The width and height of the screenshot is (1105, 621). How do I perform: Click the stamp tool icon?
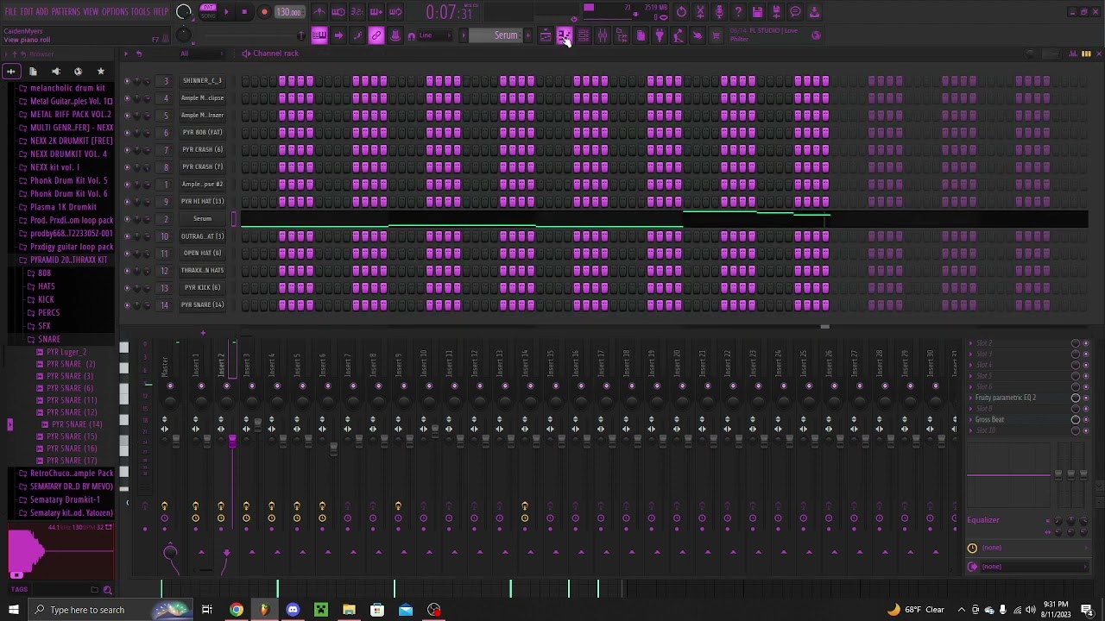(x=395, y=35)
